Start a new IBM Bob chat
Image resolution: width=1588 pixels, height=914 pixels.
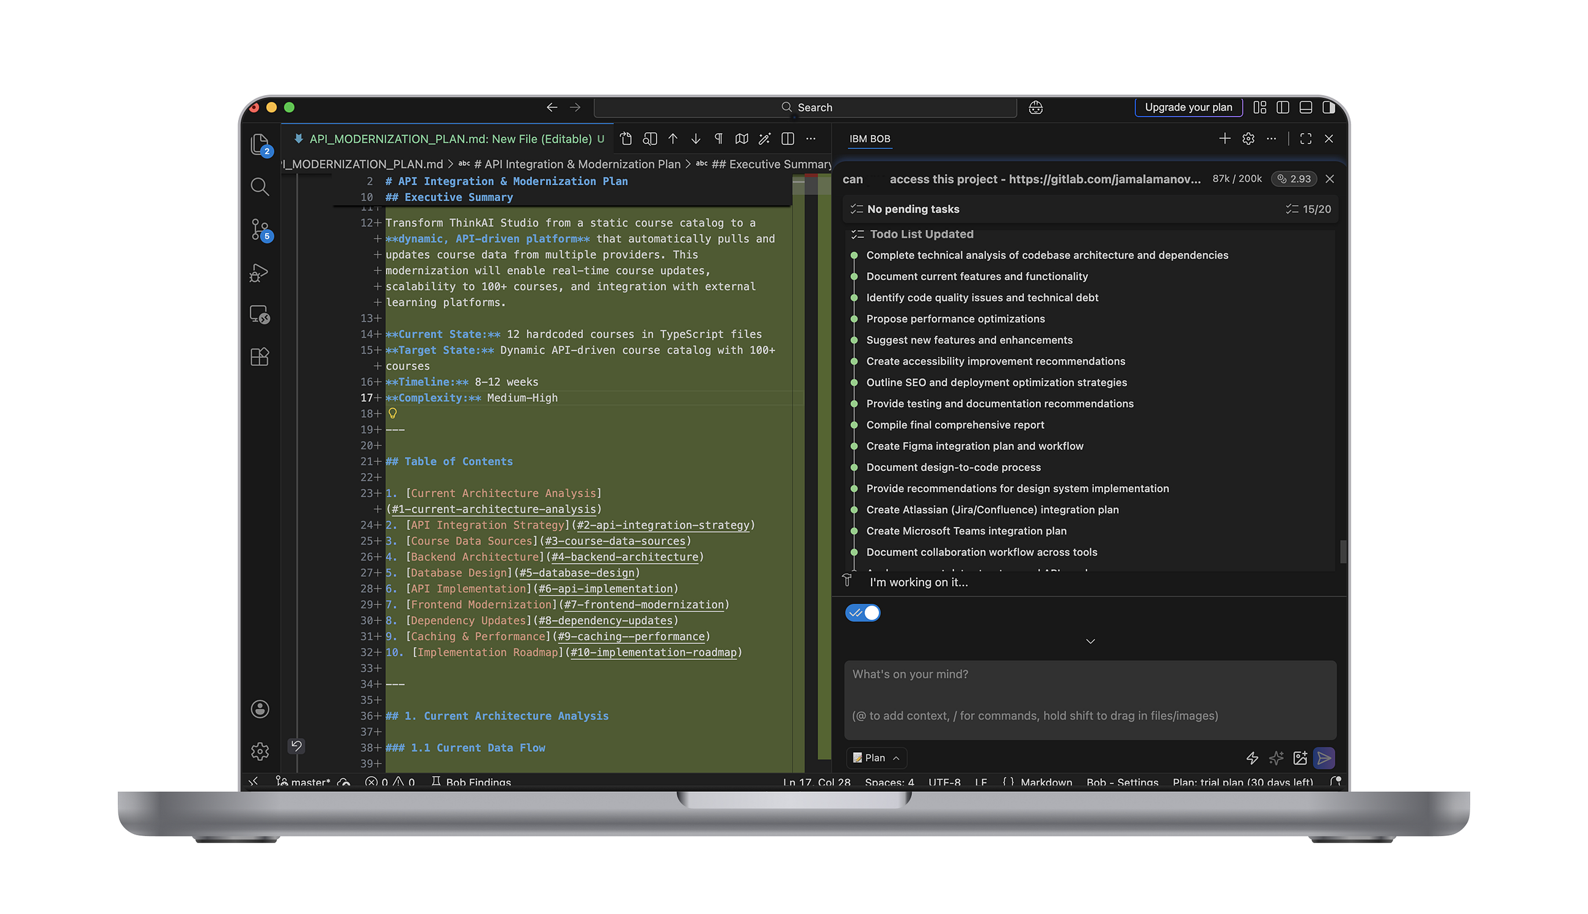coord(1225,139)
